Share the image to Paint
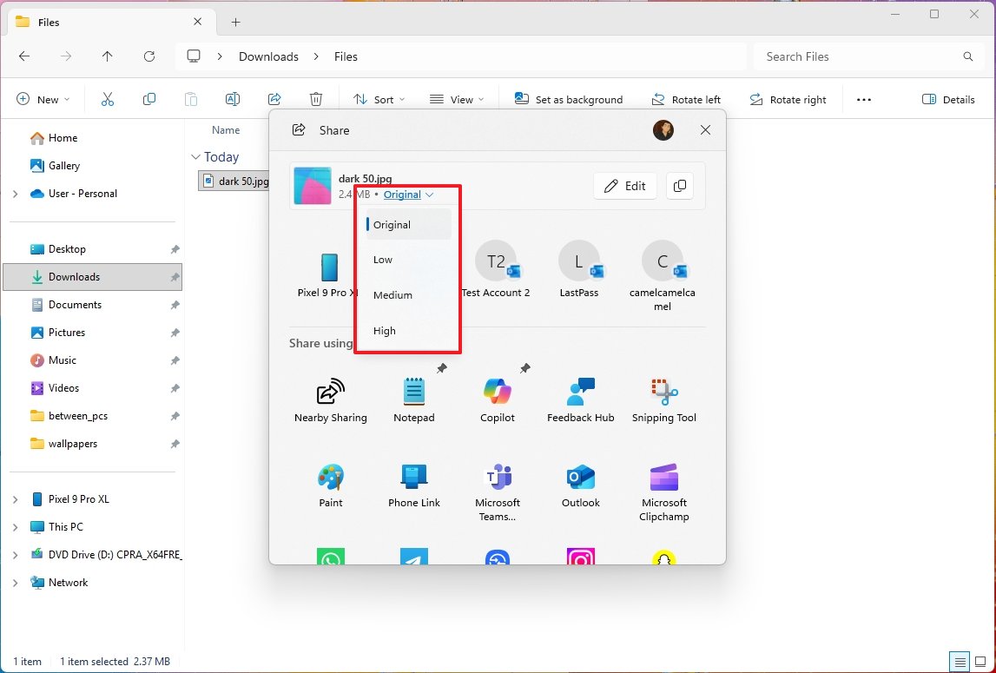The image size is (996, 673). tap(330, 485)
